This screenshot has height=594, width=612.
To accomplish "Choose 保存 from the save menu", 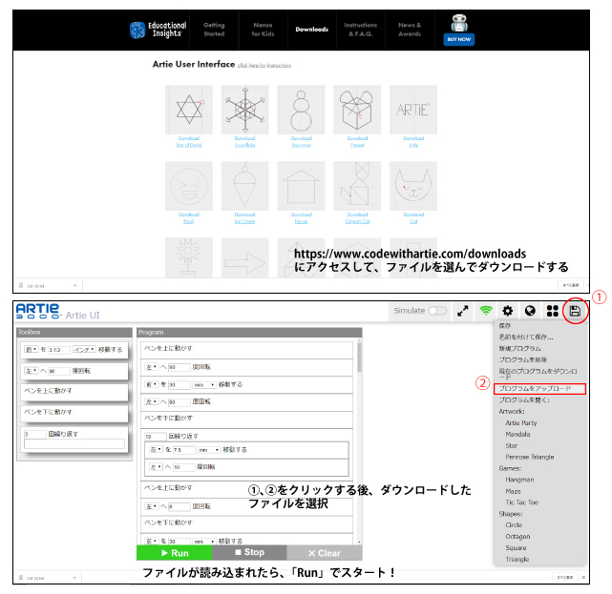I will pyautogui.click(x=505, y=325).
